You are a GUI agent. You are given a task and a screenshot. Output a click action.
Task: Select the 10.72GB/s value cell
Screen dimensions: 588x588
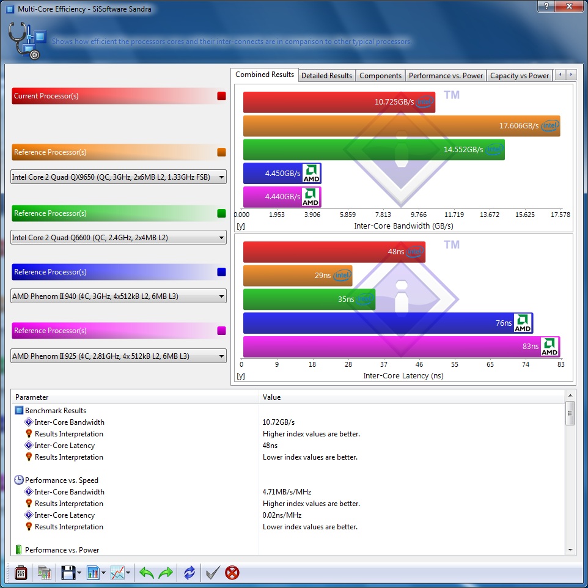[279, 422]
